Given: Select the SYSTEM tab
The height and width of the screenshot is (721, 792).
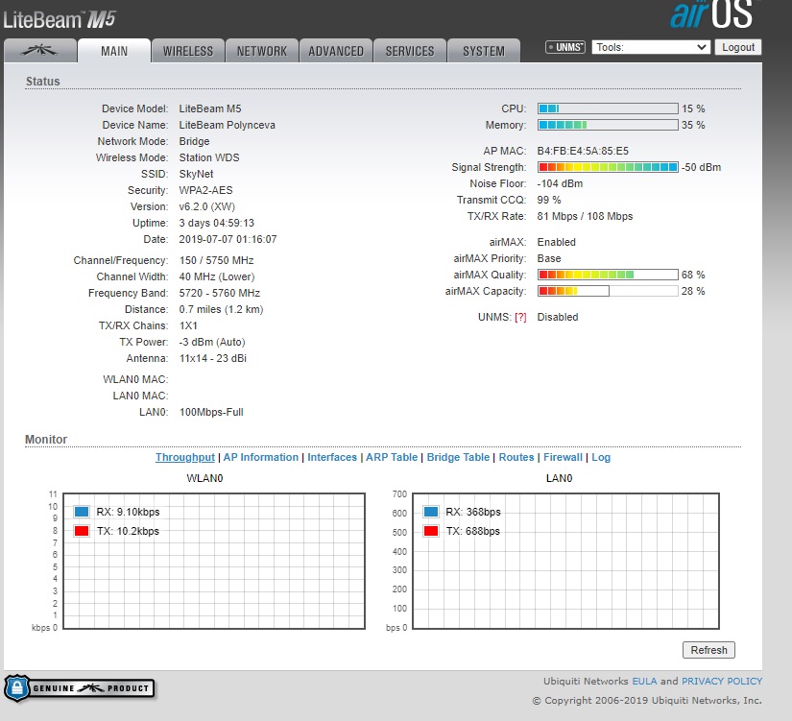Looking at the screenshot, I should (484, 51).
